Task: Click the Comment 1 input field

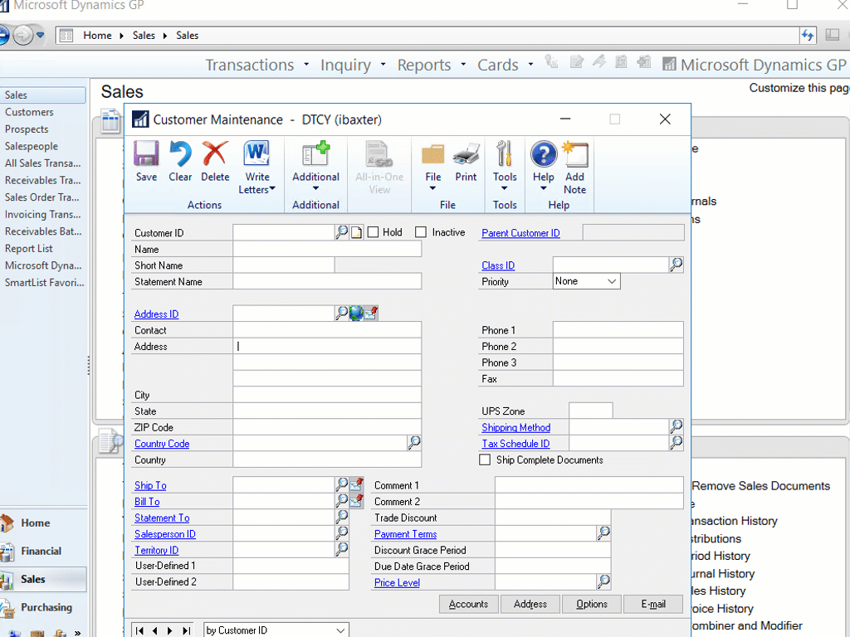Action: pyautogui.click(x=589, y=484)
